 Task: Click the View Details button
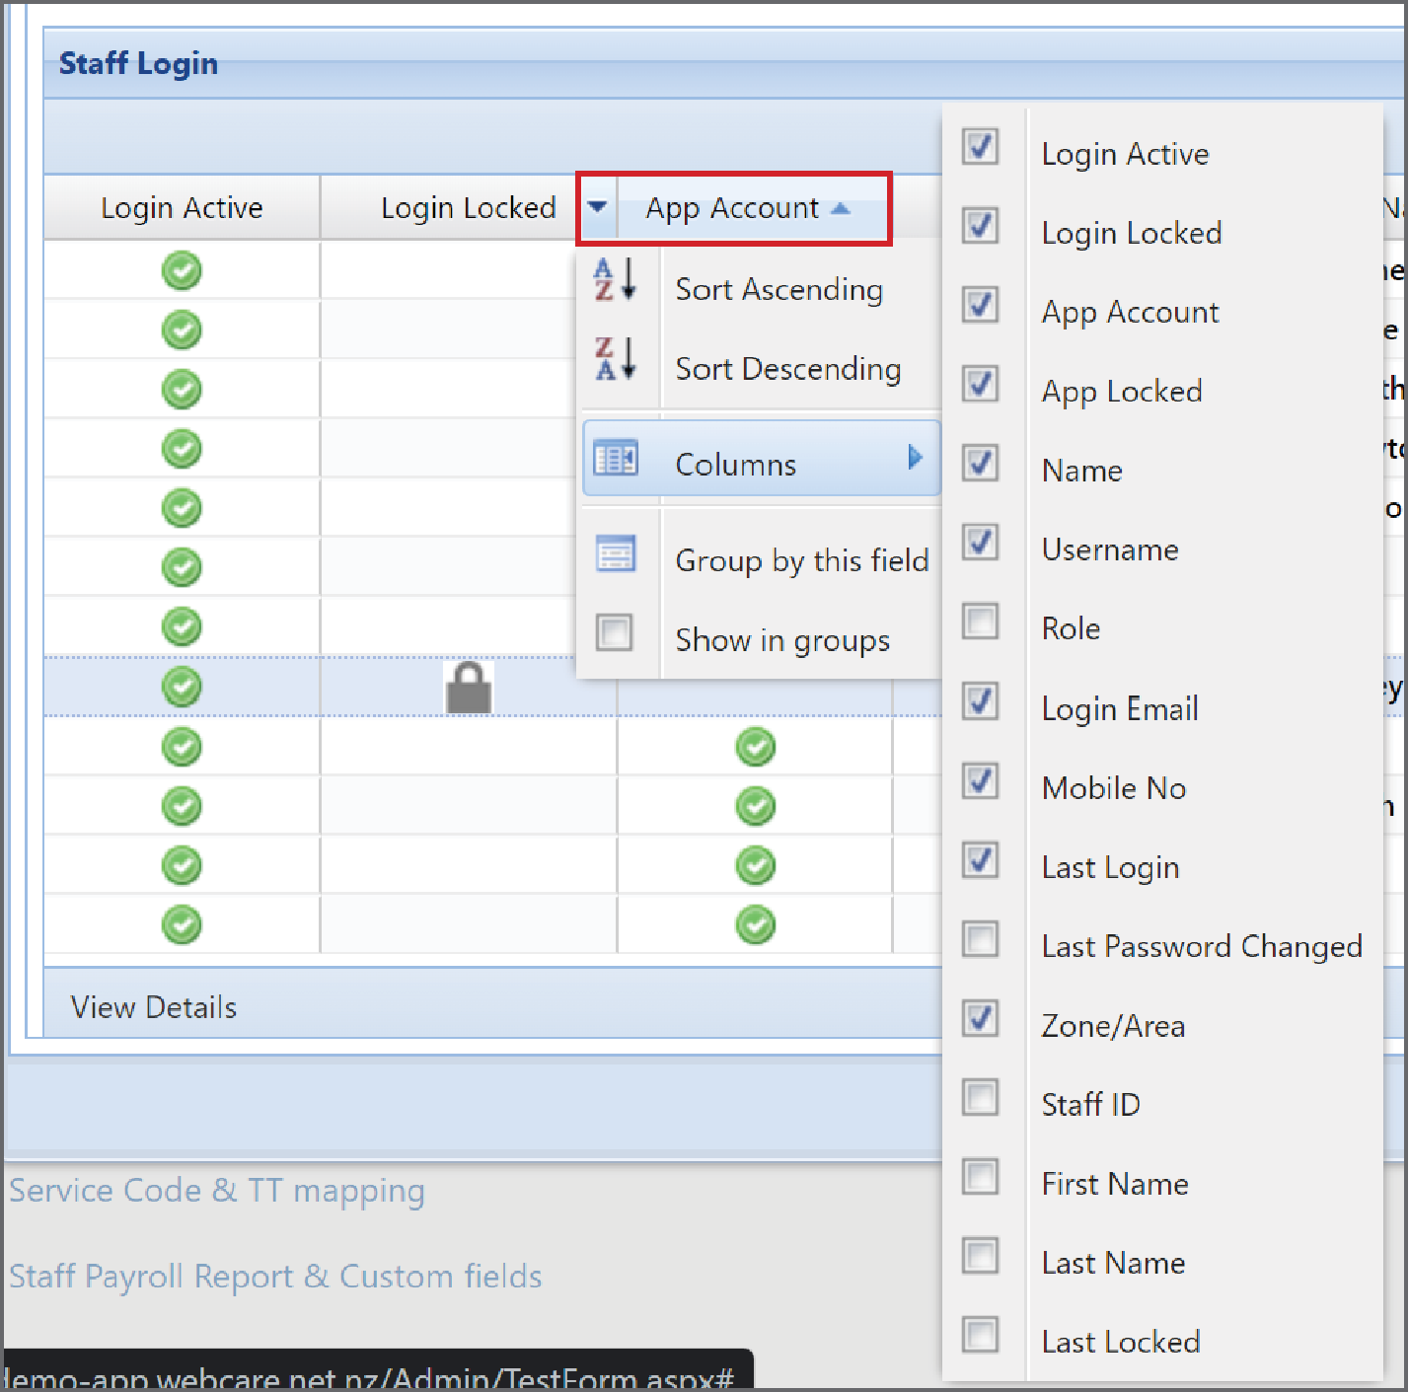pos(153,1007)
